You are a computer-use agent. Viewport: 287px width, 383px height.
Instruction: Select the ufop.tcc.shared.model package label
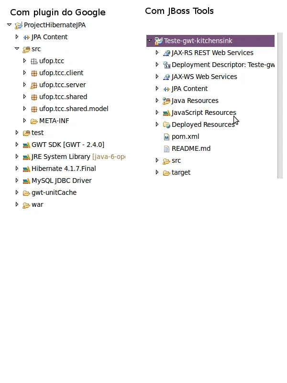pos(74,109)
